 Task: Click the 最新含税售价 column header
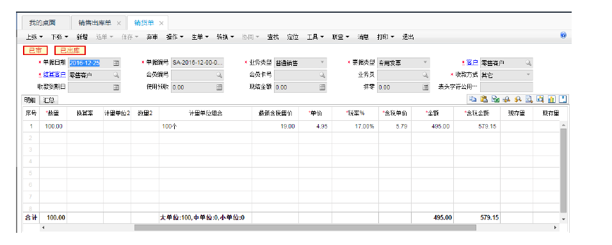[275, 113]
